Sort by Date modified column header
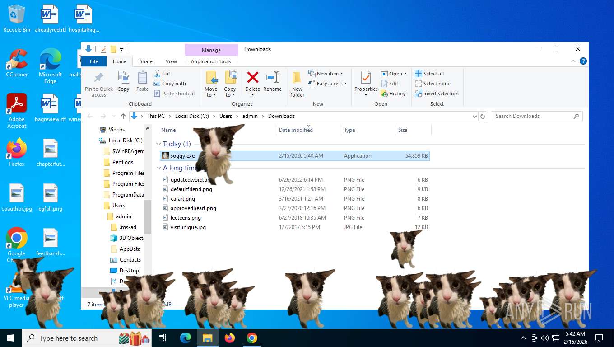Screen dimensions: 614x347 (296, 130)
